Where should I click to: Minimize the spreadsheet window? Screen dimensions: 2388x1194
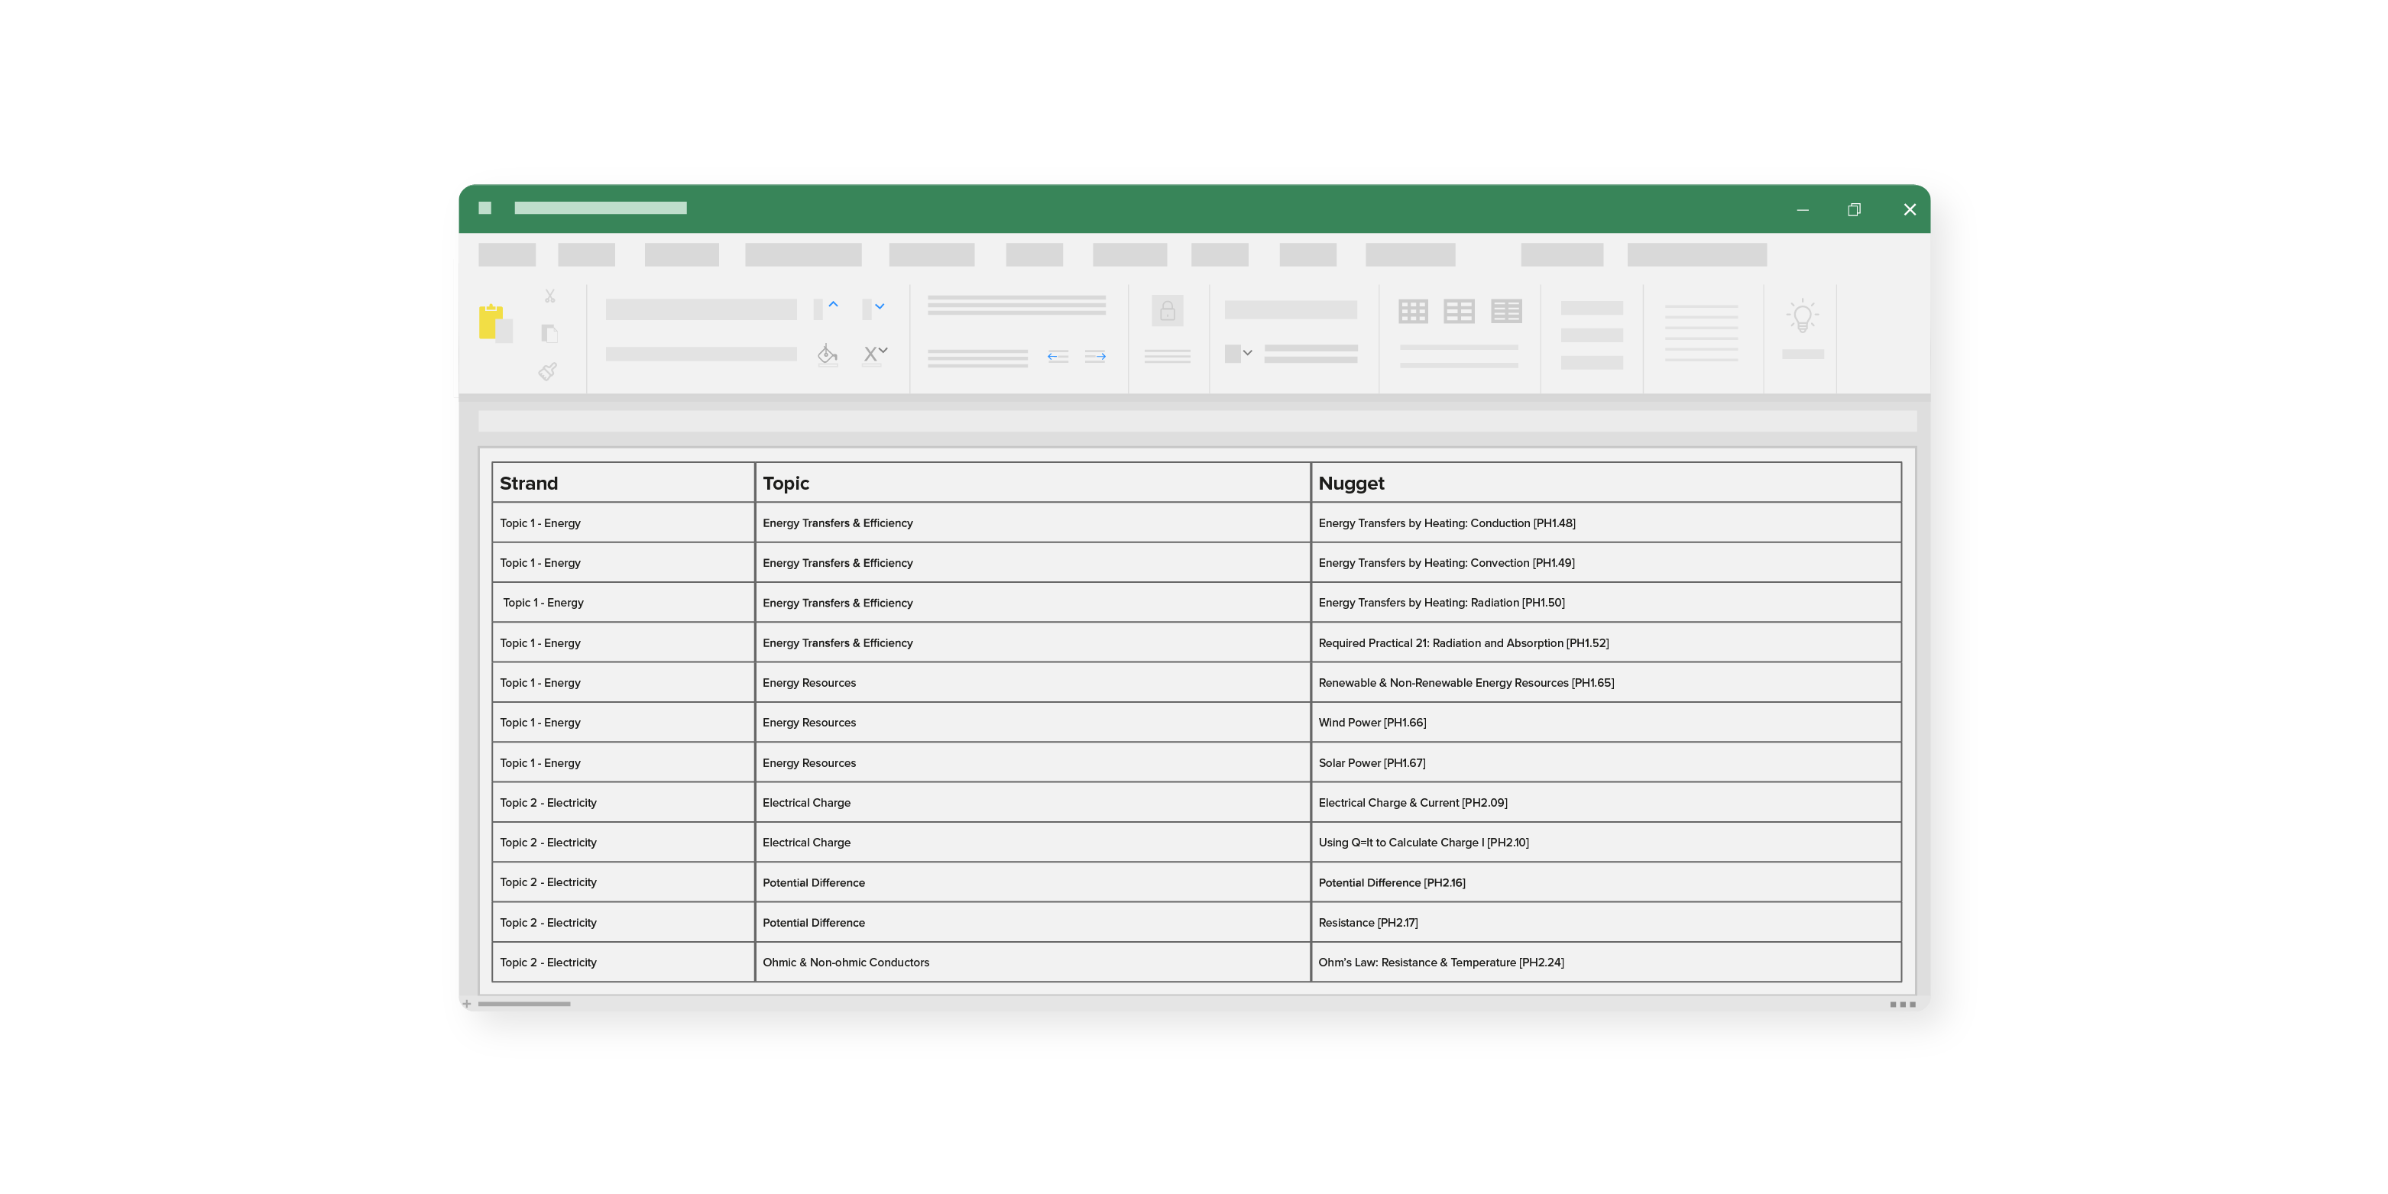pyautogui.click(x=1803, y=210)
